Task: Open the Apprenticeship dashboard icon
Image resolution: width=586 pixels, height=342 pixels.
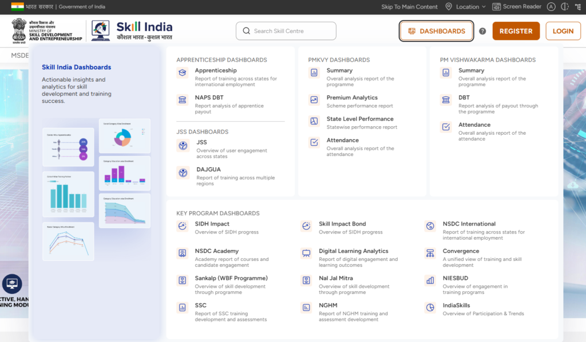Action: [x=183, y=73]
